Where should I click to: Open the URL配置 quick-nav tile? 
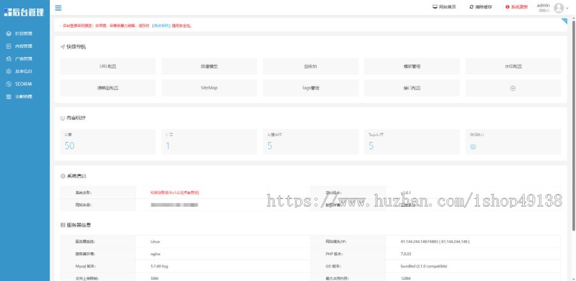[x=108, y=67]
